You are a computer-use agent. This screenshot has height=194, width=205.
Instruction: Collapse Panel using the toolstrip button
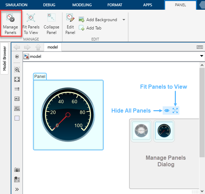tap(51, 24)
